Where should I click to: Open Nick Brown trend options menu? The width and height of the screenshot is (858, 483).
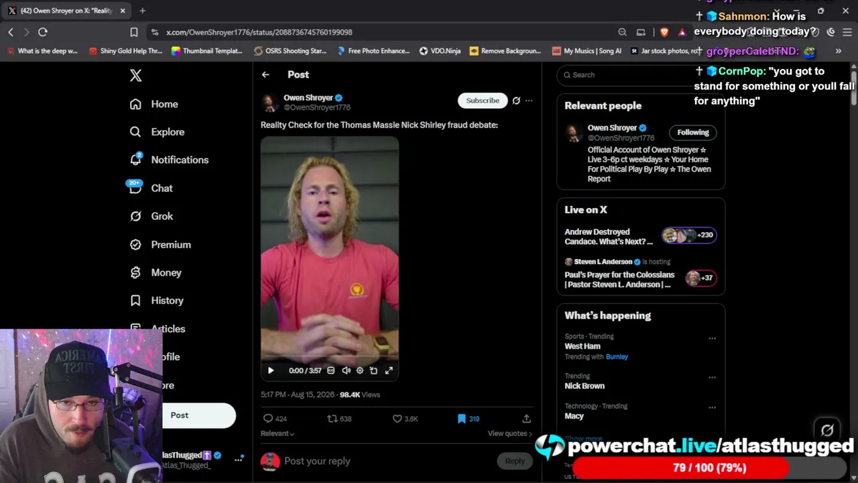(x=712, y=378)
